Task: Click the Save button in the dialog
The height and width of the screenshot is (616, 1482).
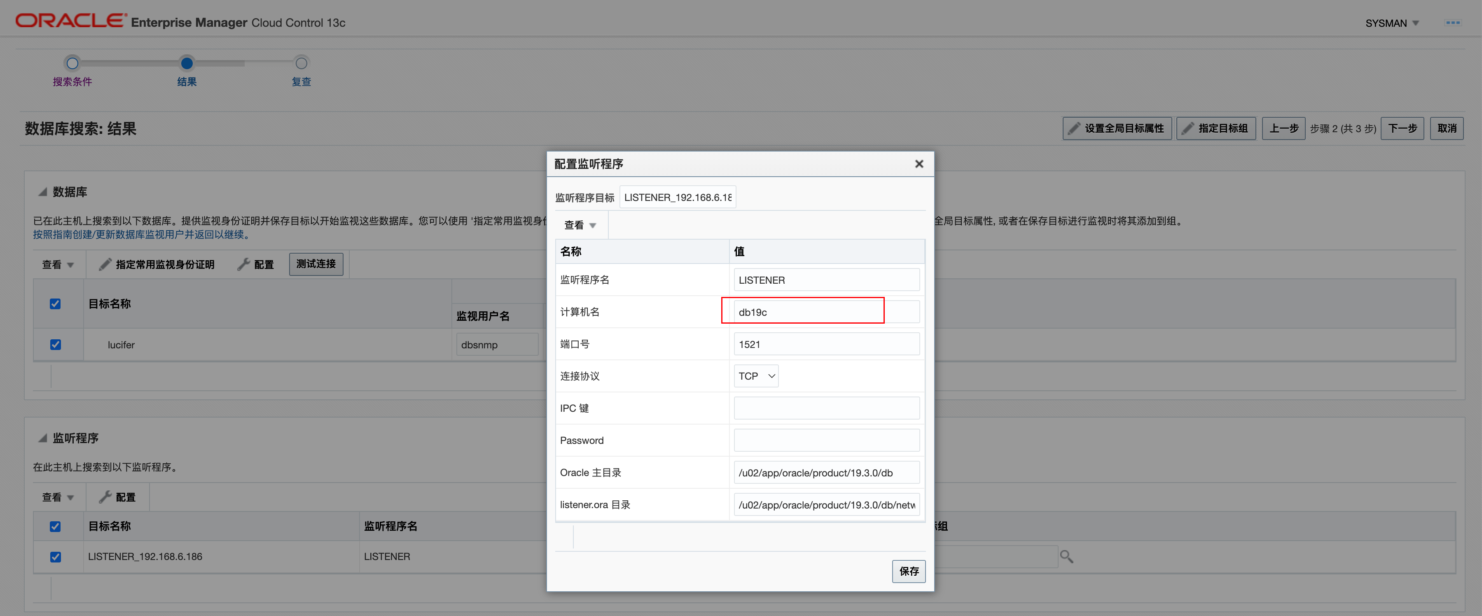Action: pyautogui.click(x=908, y=571)
